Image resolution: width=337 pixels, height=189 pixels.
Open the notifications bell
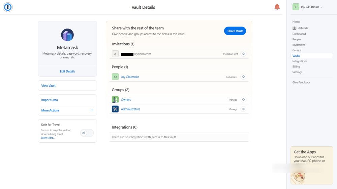(x=277, y=7)
